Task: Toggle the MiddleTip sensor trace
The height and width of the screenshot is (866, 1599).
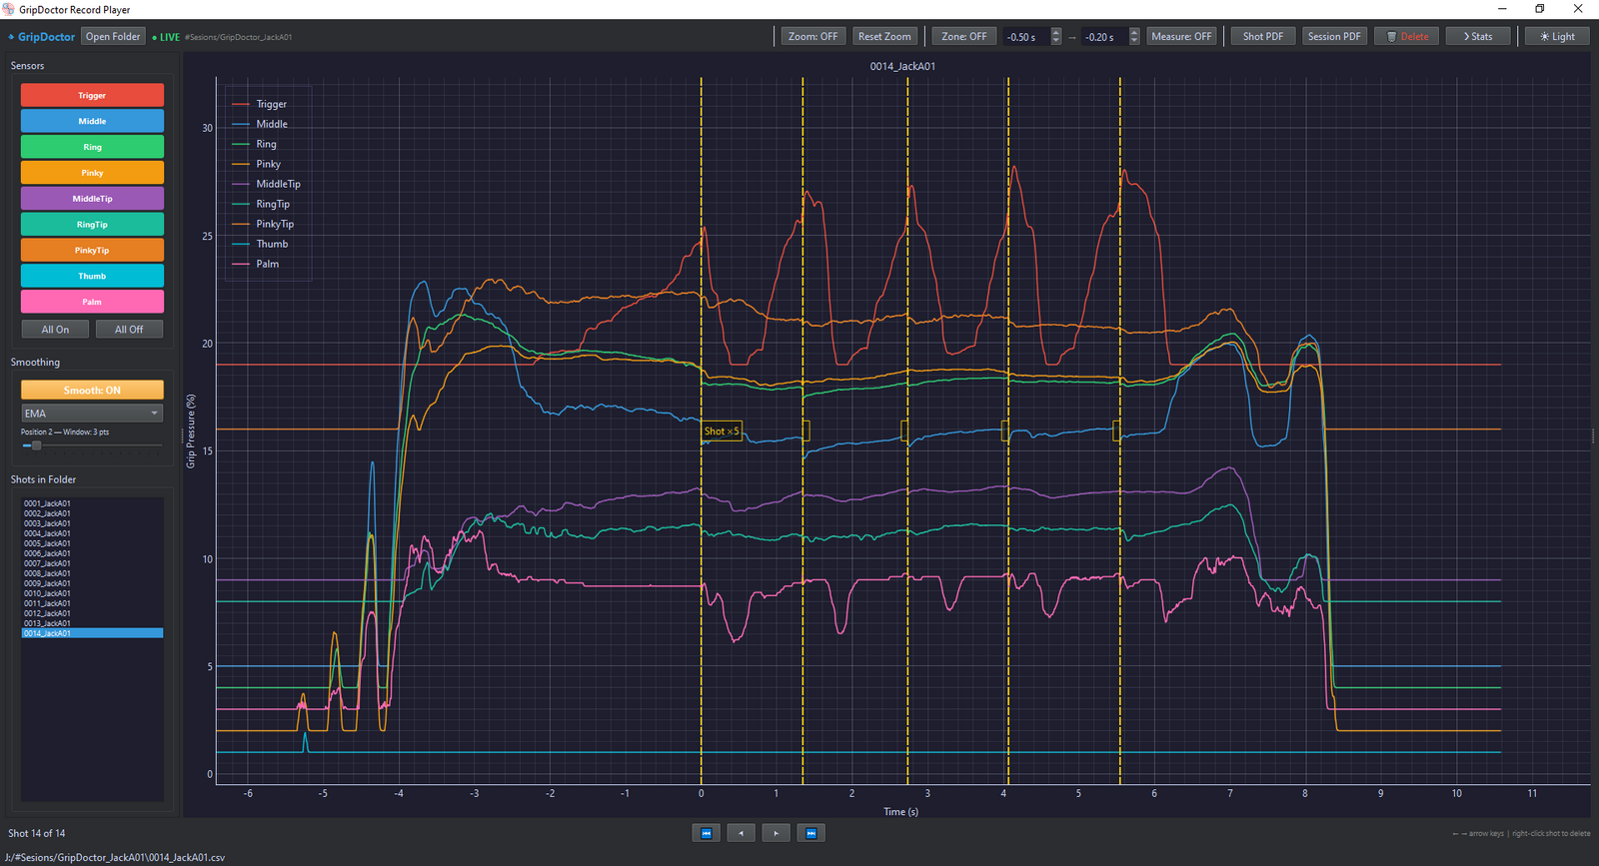Action: tap(92, 199)
